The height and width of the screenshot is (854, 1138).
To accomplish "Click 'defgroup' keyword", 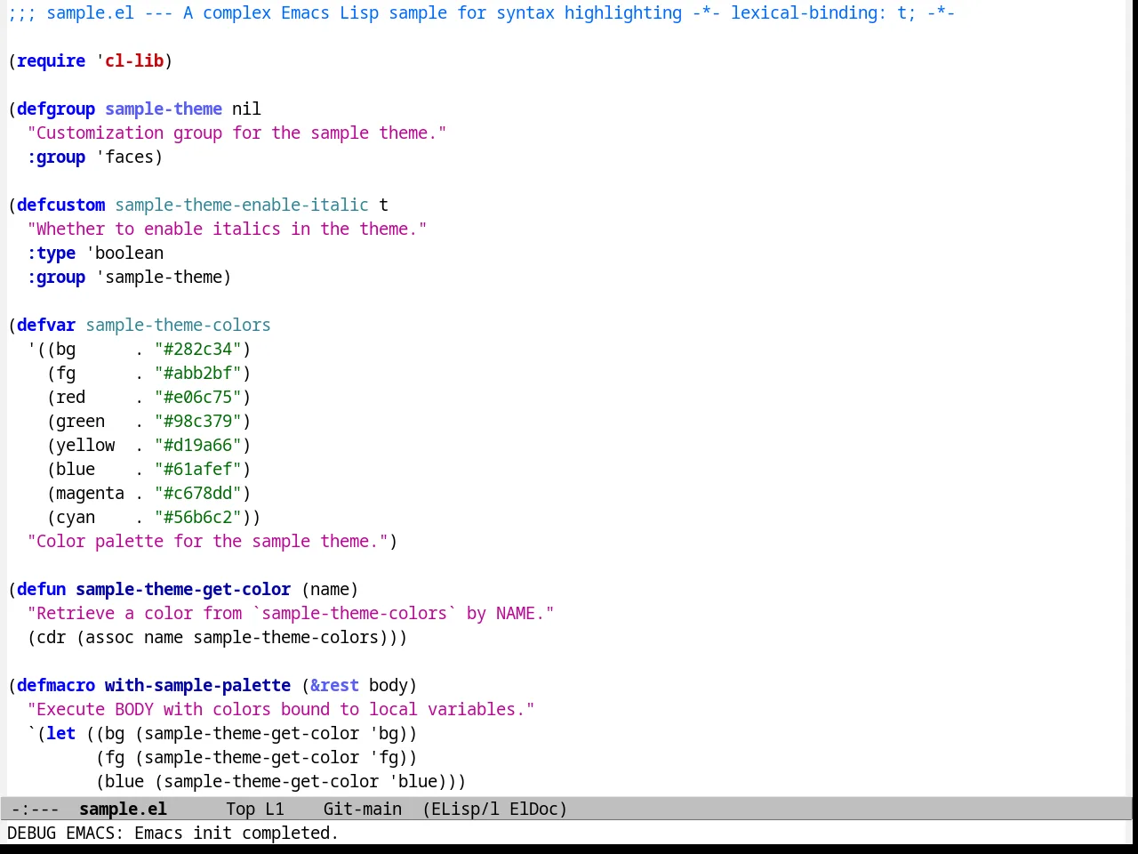I will point(56,109).
